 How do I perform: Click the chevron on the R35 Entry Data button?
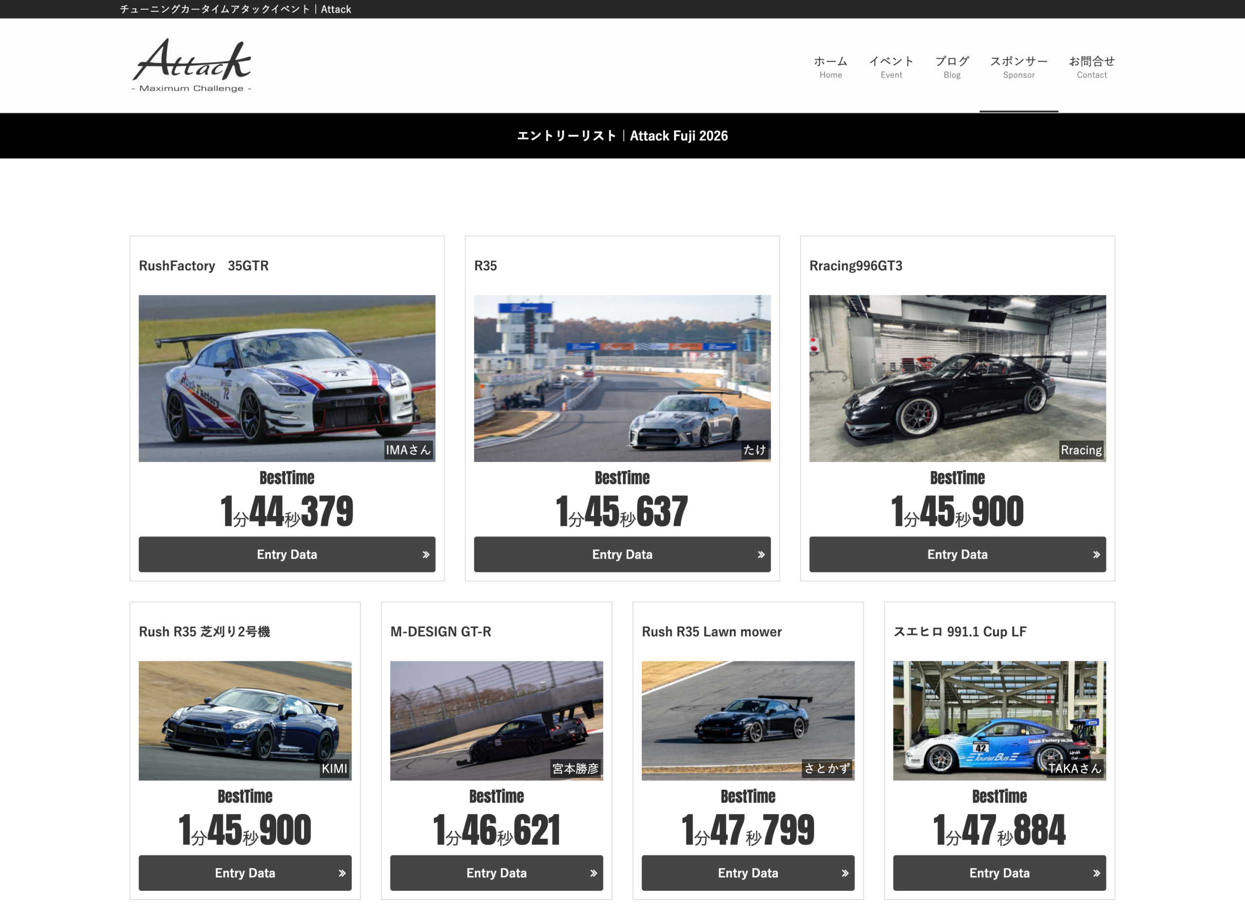[761, 554]
